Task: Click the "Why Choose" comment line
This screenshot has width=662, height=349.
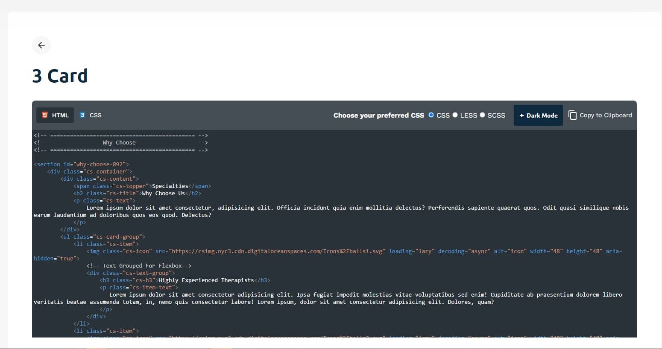Action: click(121, 143)
